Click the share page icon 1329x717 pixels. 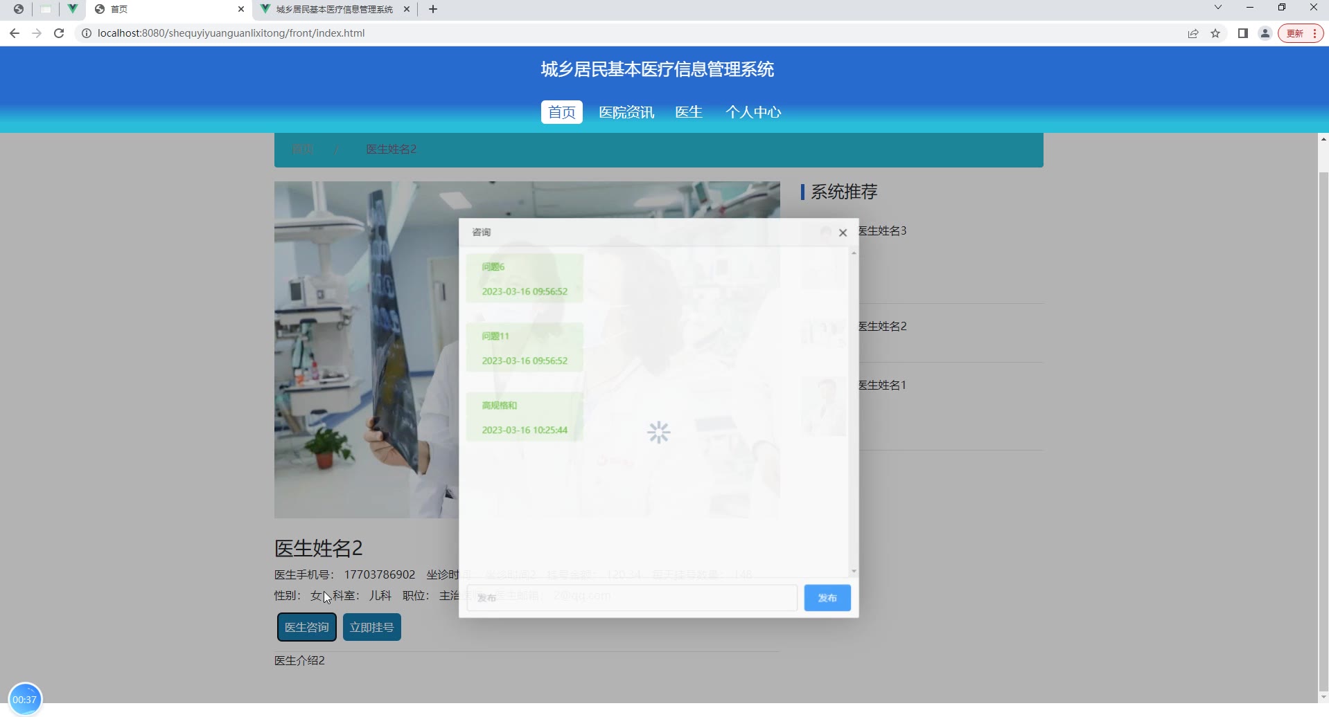tap(1193, 33)
